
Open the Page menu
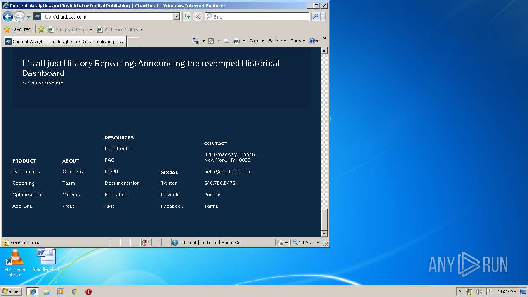click(257, 41)
